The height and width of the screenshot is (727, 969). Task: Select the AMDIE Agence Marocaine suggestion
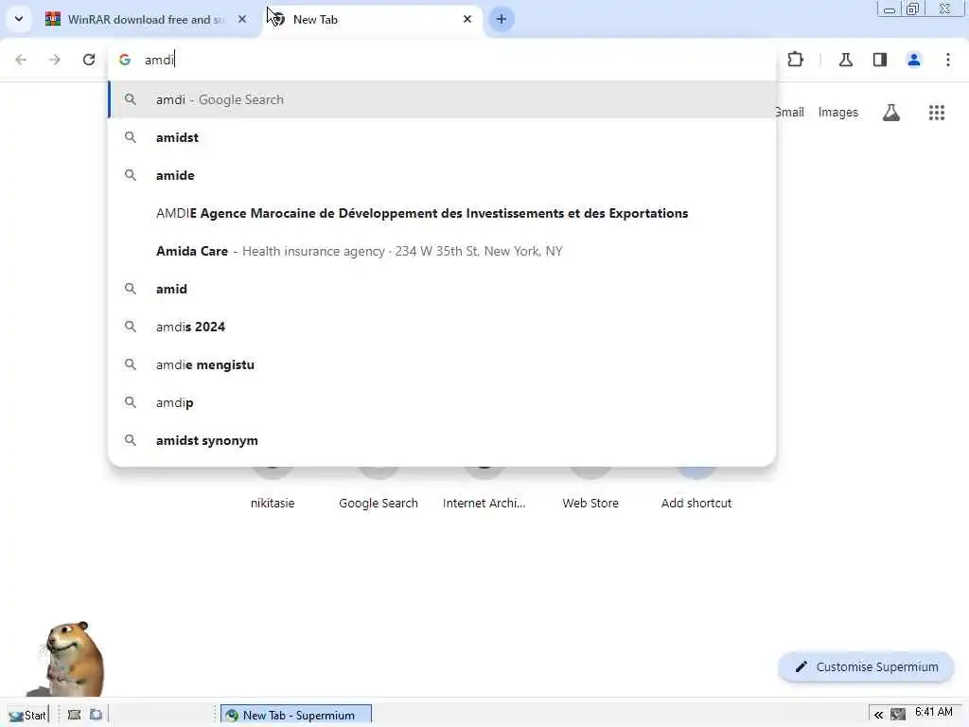pyautogui.click(x=443, y=213)
